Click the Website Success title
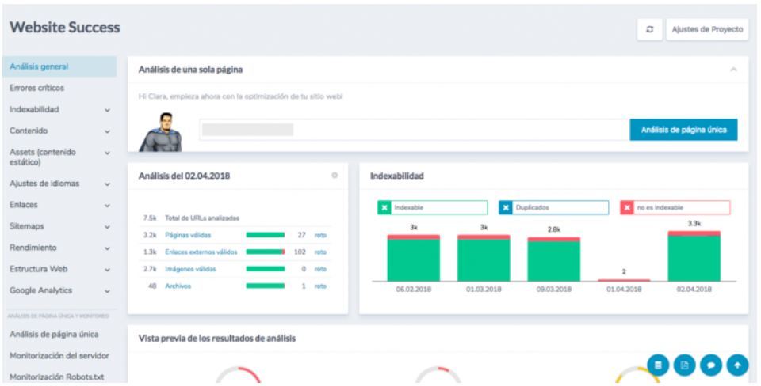The height and width of the screenshot is (386, 761). pos(64,28)
